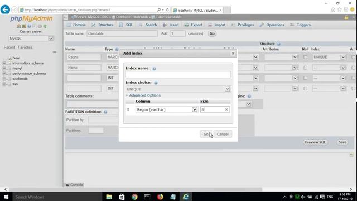Open Chrome from taskbar

point(134,197)
